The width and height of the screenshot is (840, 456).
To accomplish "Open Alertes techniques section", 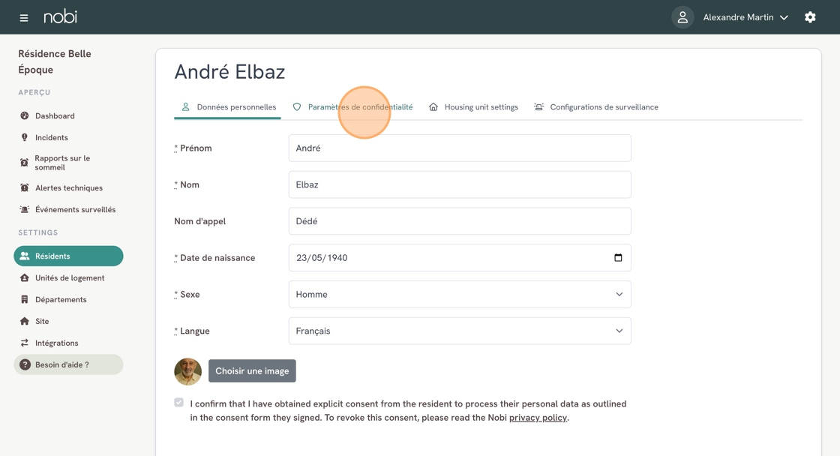I will coord(68,188).
